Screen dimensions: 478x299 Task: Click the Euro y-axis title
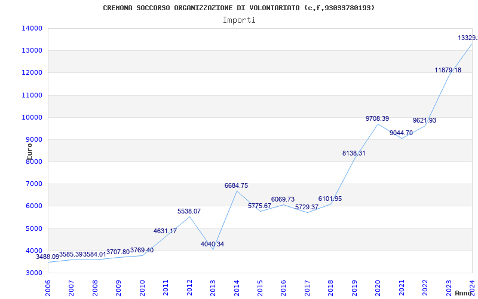pos(29,152)
